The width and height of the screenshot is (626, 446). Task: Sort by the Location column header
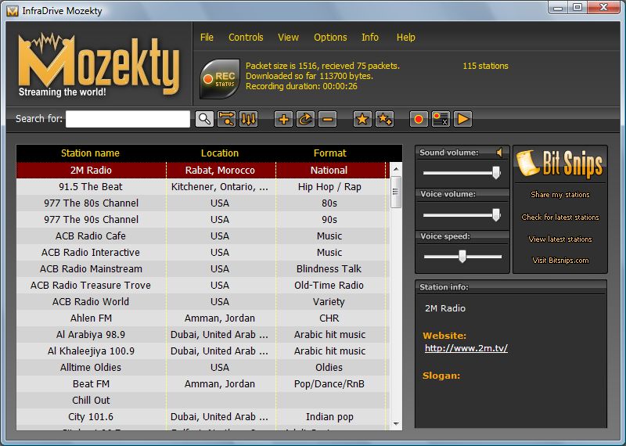coord(220,153)
